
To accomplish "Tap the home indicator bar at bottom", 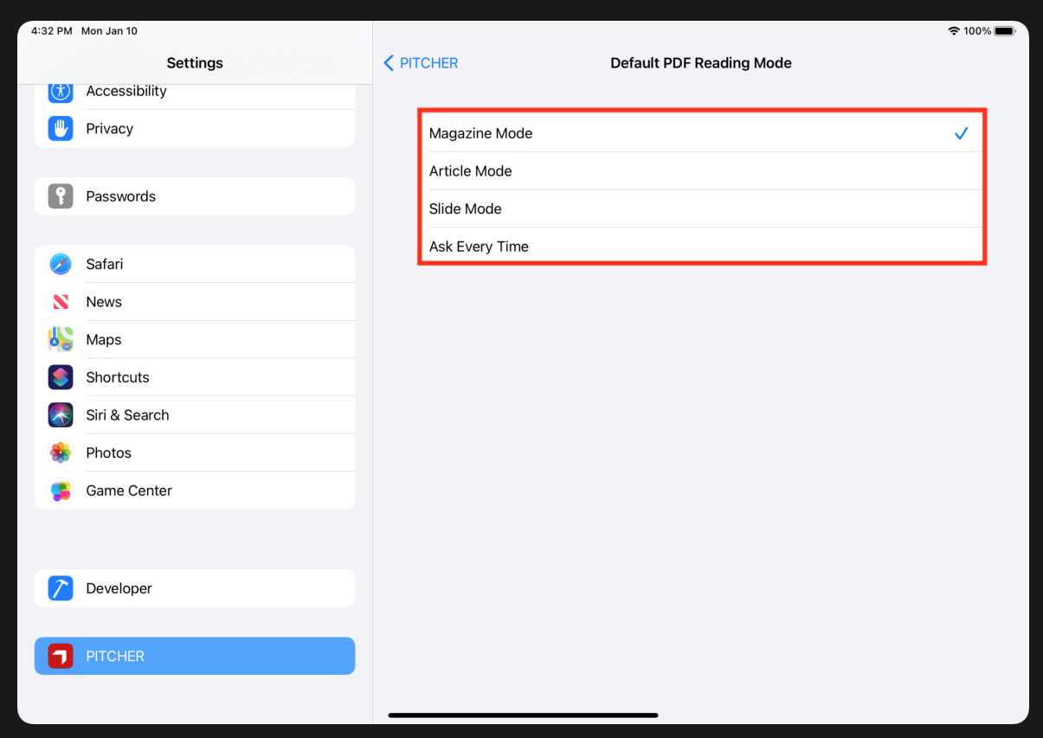I will pos(523,716).
